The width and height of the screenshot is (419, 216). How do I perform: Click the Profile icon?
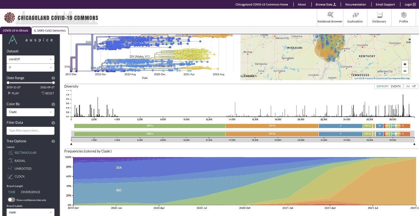point(403,17)
